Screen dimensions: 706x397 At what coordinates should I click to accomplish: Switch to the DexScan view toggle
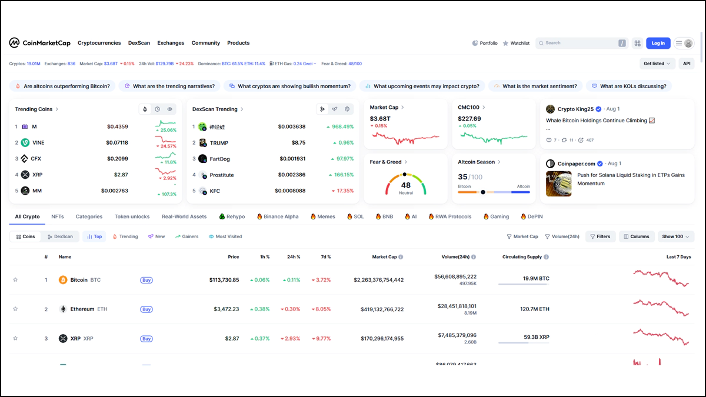point(60,236)
